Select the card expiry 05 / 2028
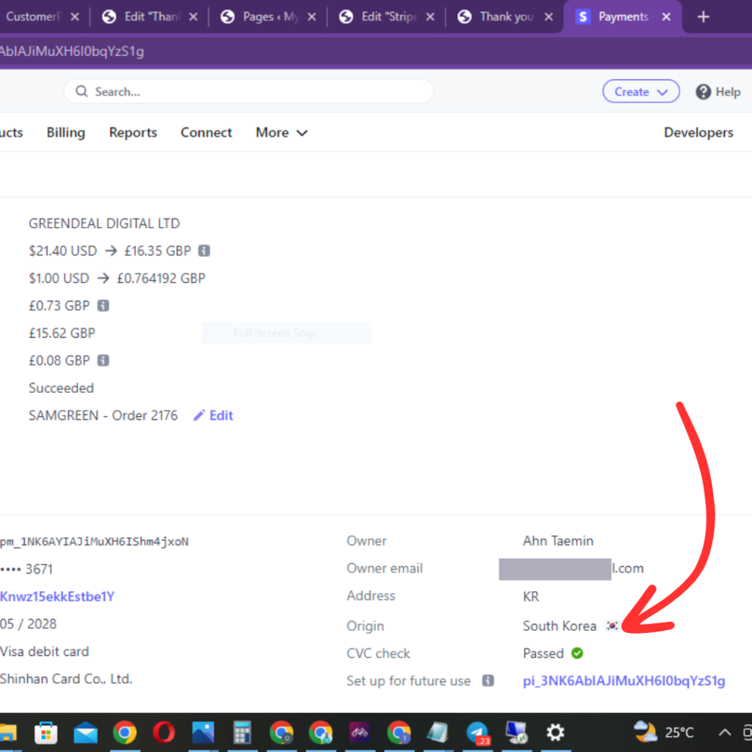 (29, 624)
